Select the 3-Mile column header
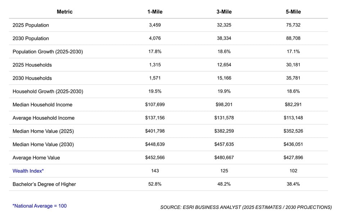 point(224,12)
